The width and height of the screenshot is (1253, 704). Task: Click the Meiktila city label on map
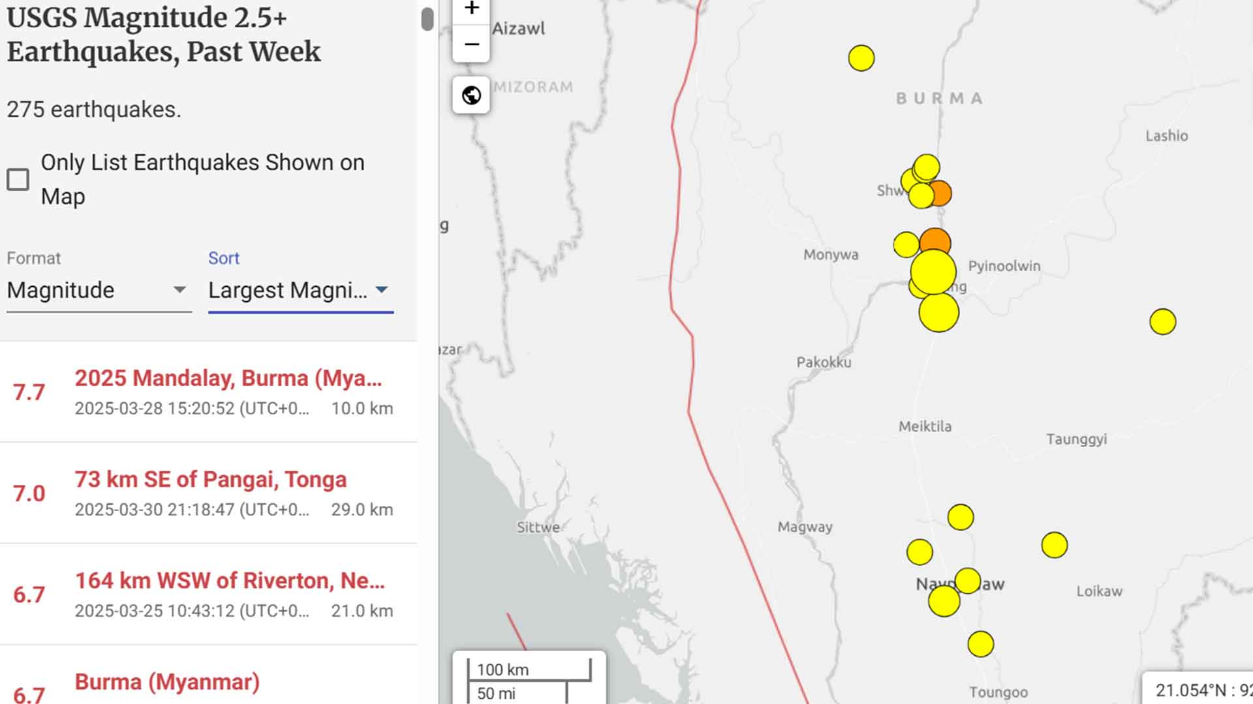[925, 426]
